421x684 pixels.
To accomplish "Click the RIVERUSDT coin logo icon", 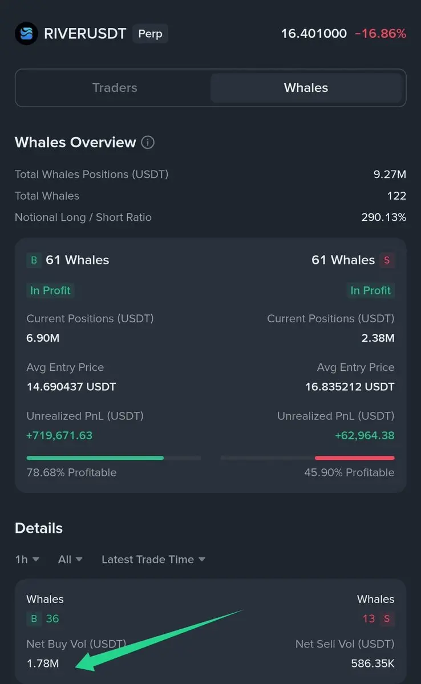I will pyautogui.click(x=26, y=34).
